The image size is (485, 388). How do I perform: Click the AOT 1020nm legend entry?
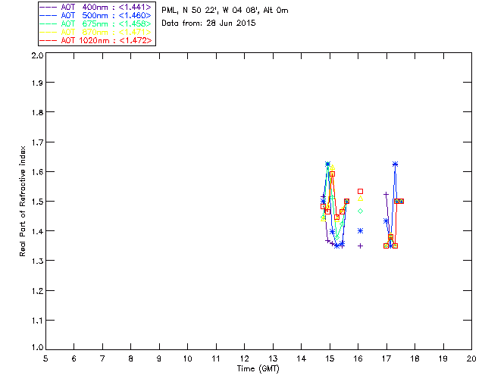pos(96,40)
